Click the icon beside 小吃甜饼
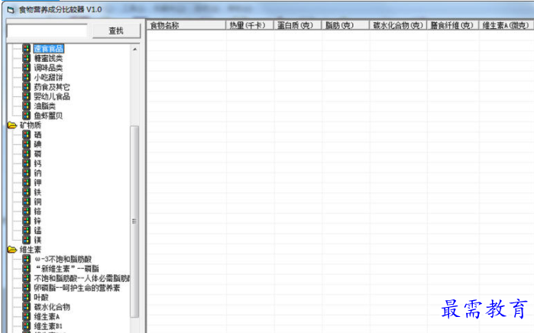The height and width of the screenshot is (333, 534). [x=27, y=77]
